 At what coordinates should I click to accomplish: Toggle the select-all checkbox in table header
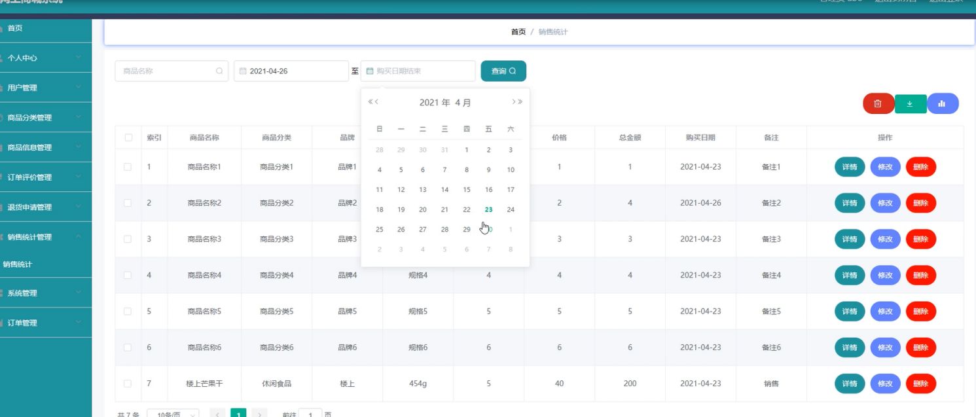[128, 137]
